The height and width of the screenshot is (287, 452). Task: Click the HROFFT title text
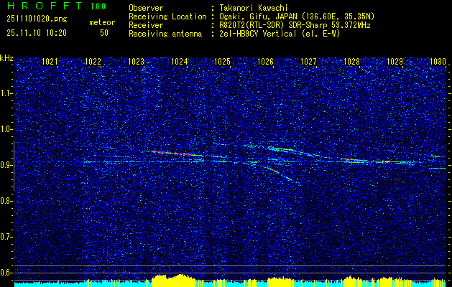[45, 6]
